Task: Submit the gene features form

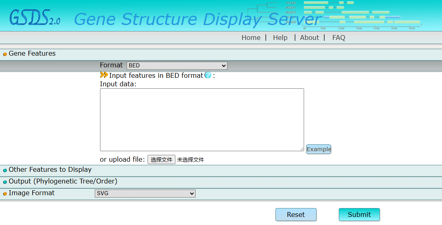Action: click(x=359, y=215)
